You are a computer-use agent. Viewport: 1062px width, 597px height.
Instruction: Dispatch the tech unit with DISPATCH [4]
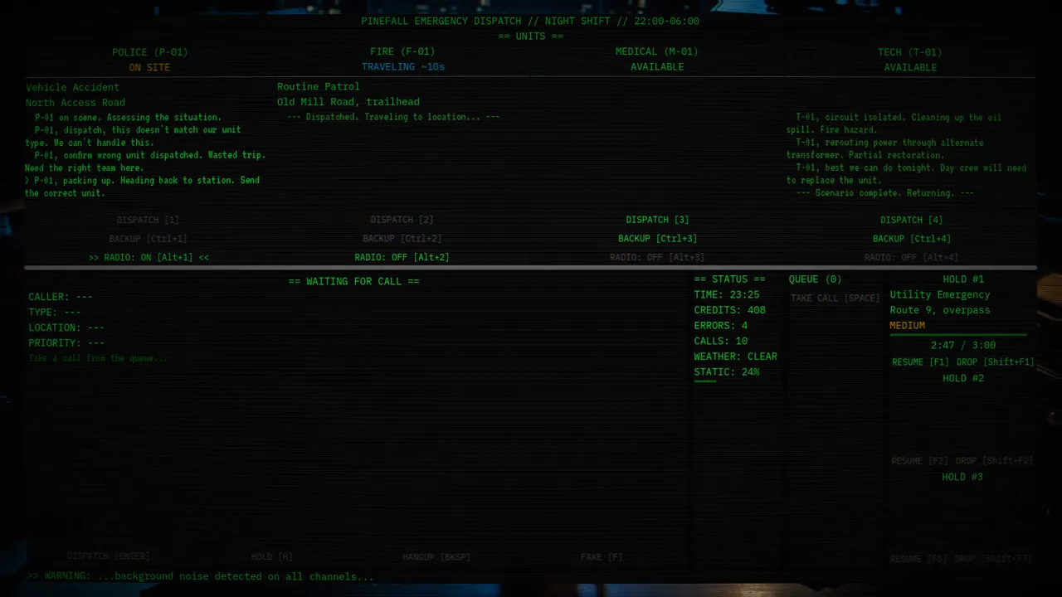(911, 220)
